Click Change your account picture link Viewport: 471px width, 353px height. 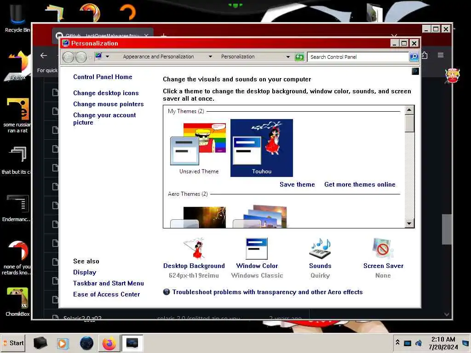coord(104,119)
